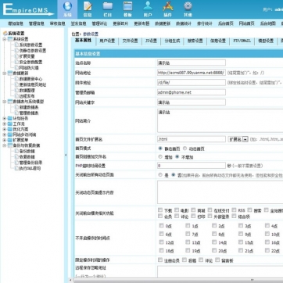Switch to the 文件设置 tab
Screen dimensions: 283x283
pos(130,41)
